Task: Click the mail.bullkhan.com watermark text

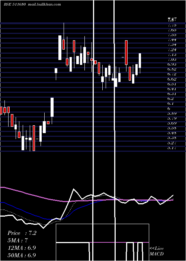Action: (x=44, y=4)
